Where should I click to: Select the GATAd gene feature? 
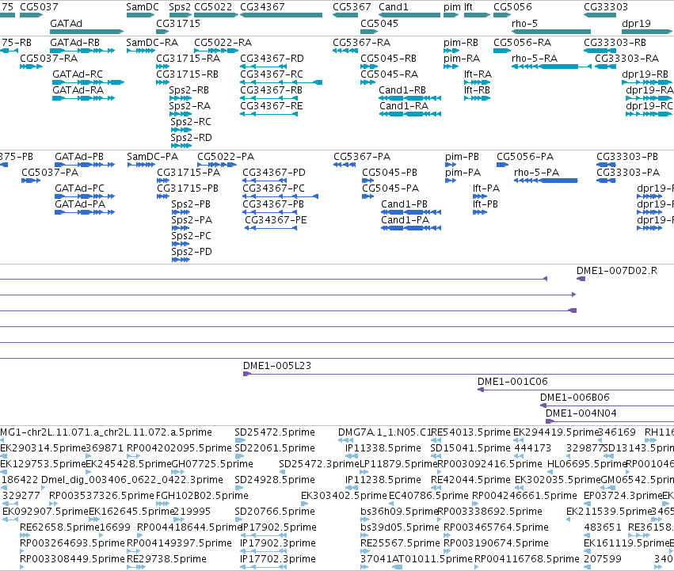[87, 32]
